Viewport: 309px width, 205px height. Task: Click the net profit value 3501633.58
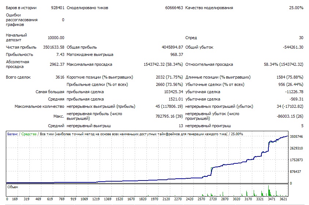pyautogui.click(x=53, y=47)
